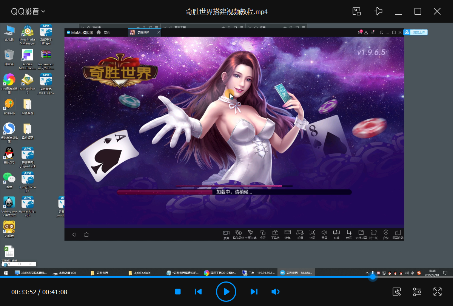Click the 摇一摇 shake icon

[373, 234]
